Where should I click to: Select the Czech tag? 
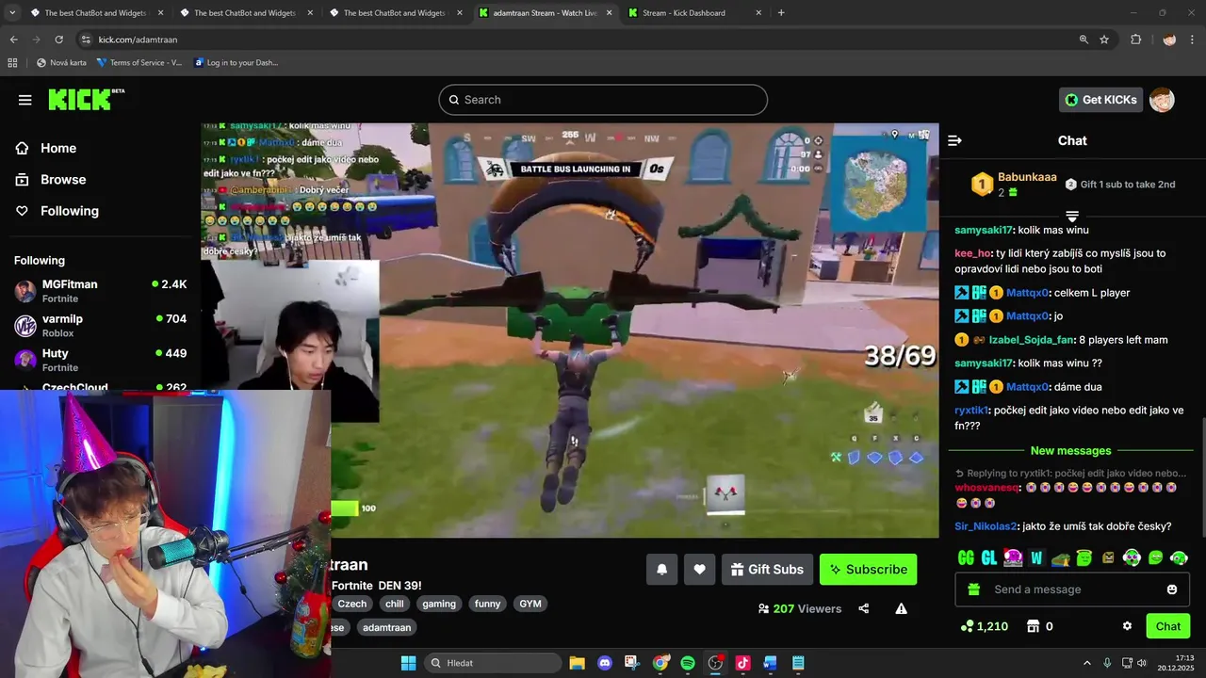pos(351,604)
